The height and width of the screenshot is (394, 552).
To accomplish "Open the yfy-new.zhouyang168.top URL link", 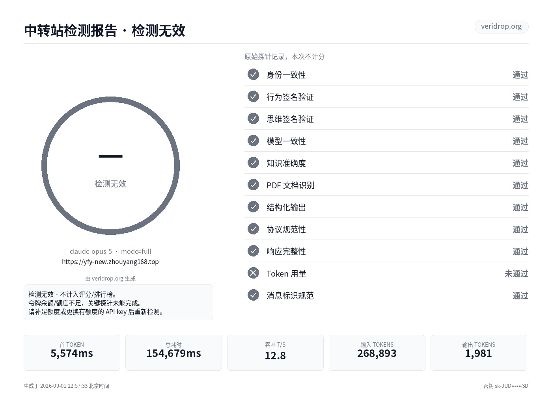I will (x=110, y=262).
